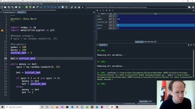
Task: Open the Edit menu
Action: pos(4,4)
